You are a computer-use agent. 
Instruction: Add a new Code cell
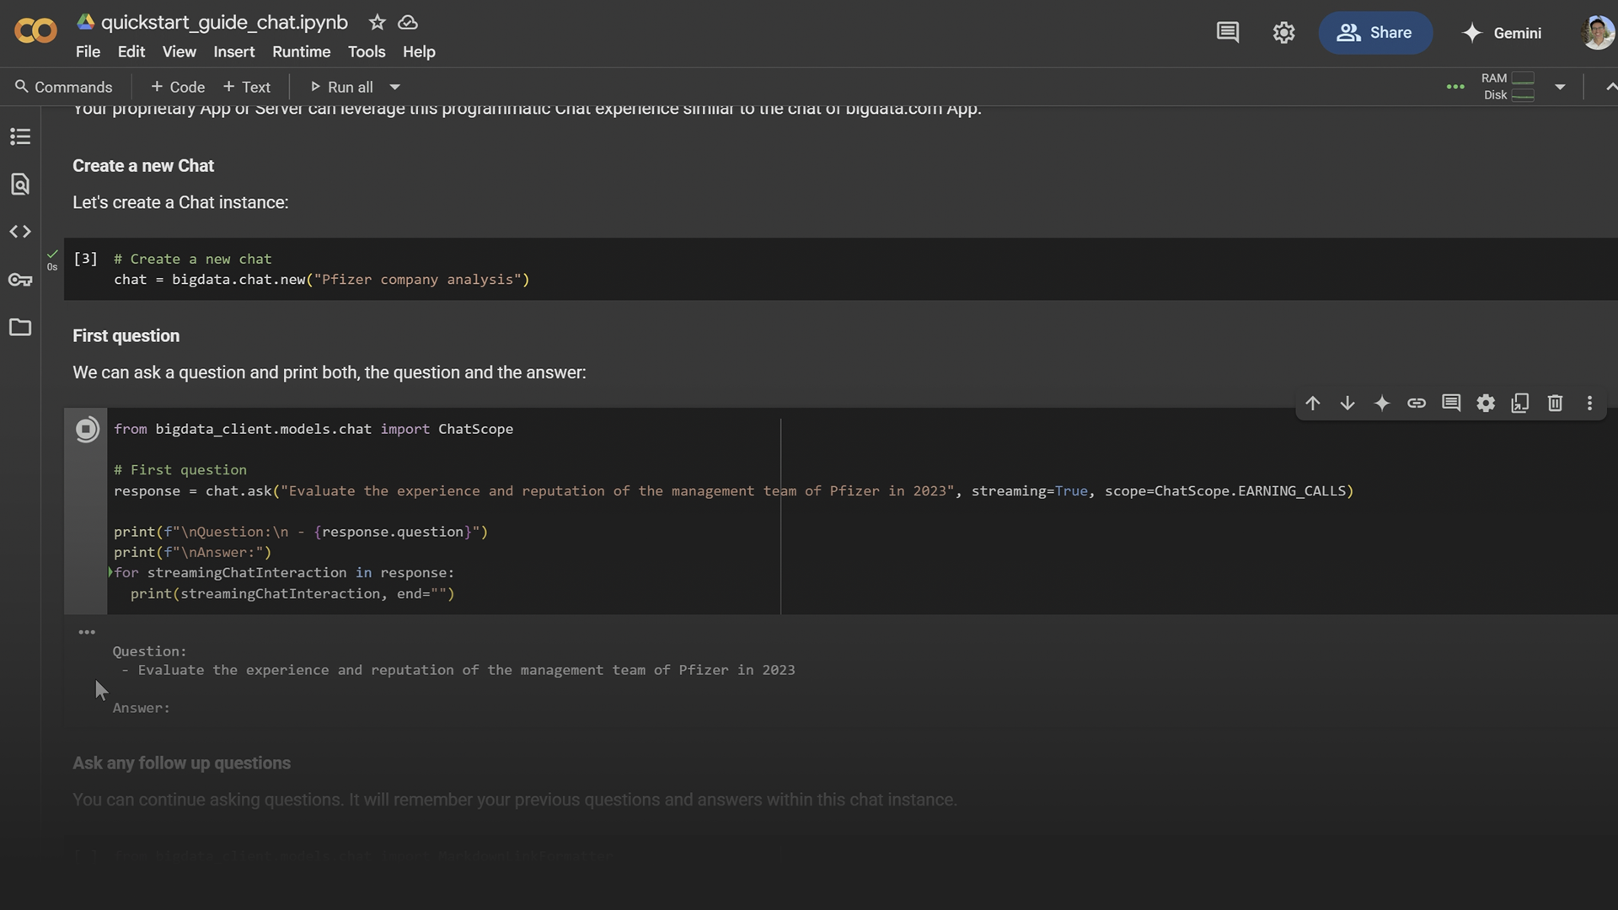pyautogui.click(x=177, y=87)
